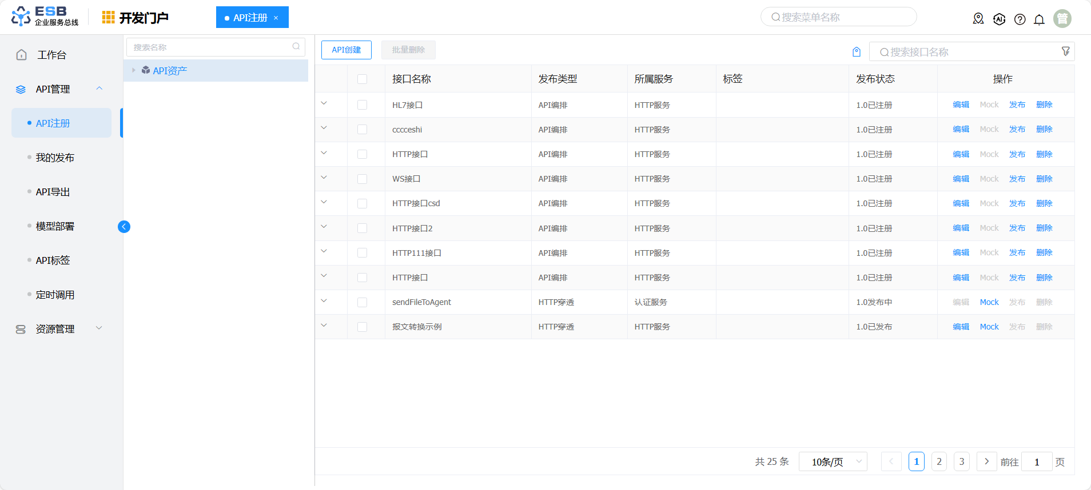Collapse sidebar with blue arrow button
This screenshot has width=1091, height=490.
(x=124, y=227)
